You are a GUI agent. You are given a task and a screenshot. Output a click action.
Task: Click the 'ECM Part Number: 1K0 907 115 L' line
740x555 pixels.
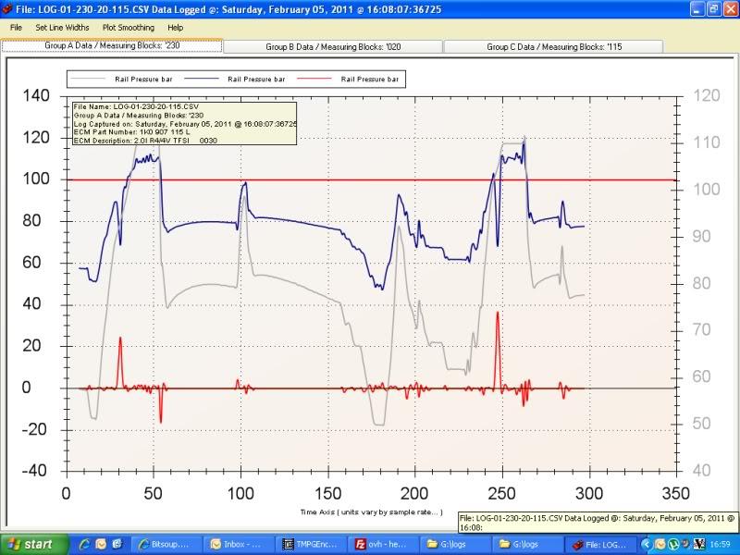tap(132, 132)
